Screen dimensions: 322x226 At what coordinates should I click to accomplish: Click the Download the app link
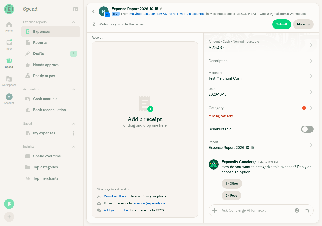[x=117, y=196]
